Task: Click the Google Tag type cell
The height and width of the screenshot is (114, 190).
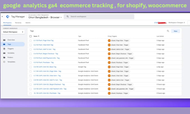Action: click(82, 67)
